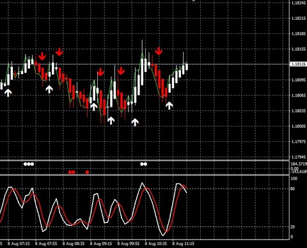This screenshot has height=248, width=307.
Task: Click the 1.18185 price scale value
Action: [x=299, y=33]
